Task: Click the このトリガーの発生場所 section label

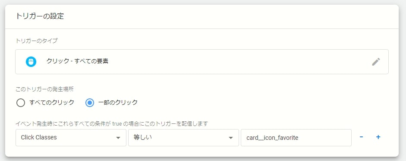Action: (44, 89)
